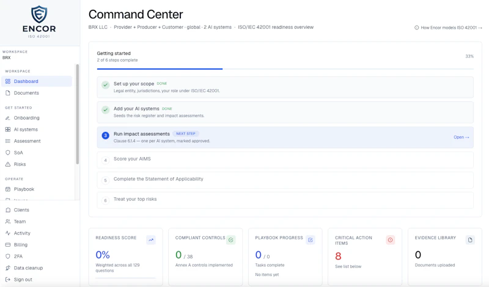The image size is (489, 287).
Task: Click the red 8 critical items count
Action: tap(338, 256)
